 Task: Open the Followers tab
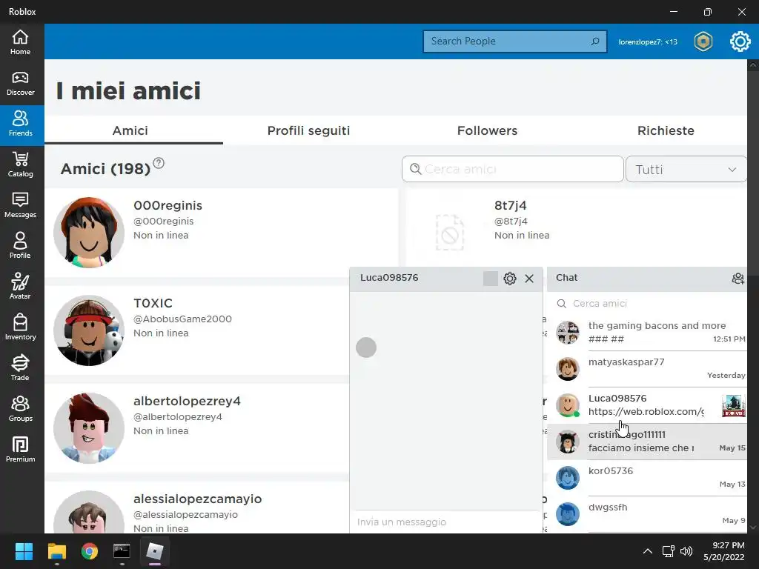tap(487, 130)
